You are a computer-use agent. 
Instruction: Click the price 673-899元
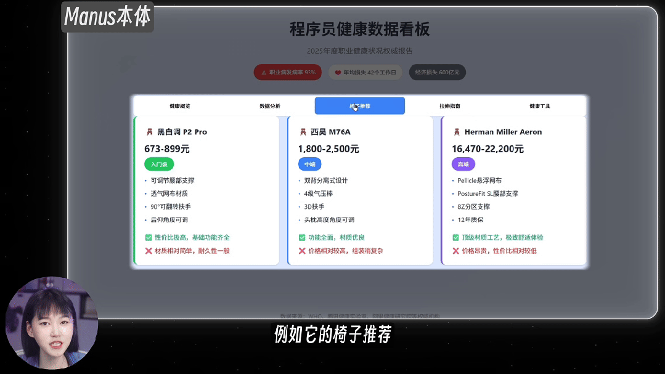pyautogui.click(x=166, y=149)
